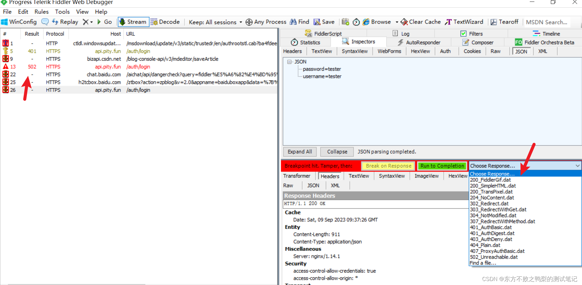Open the Tools menu
This screenshot has width=582, height=285.
pos(62,12)
